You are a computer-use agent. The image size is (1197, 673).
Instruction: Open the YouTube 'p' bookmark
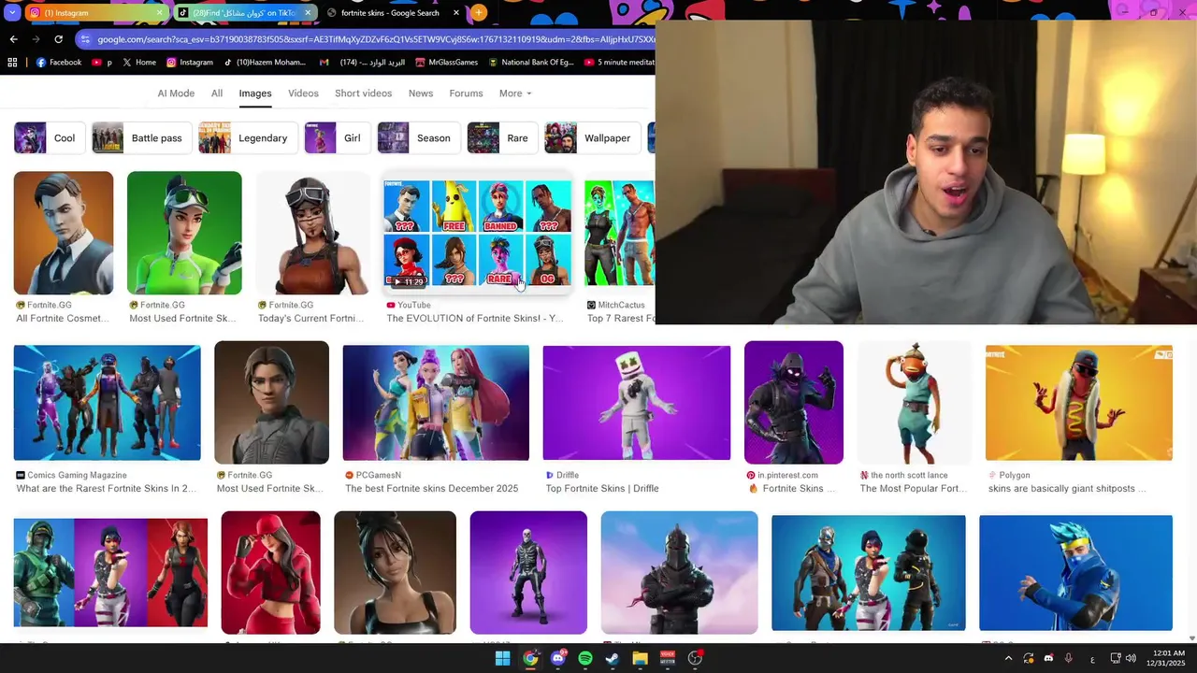click(x=102, y=63)
